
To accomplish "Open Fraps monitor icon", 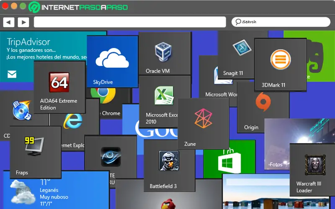I will tap(34, 146).
